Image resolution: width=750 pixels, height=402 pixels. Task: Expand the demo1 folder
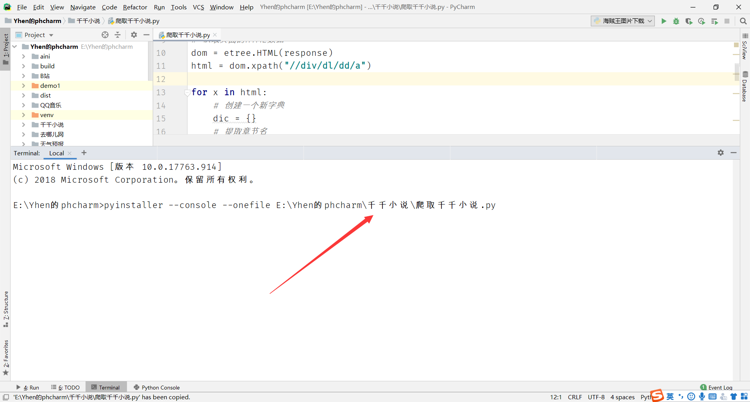[23, 85]
